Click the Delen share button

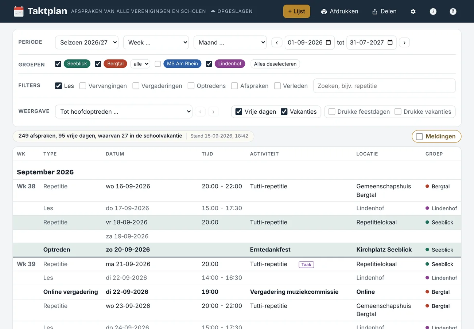(x=384, y=11)
